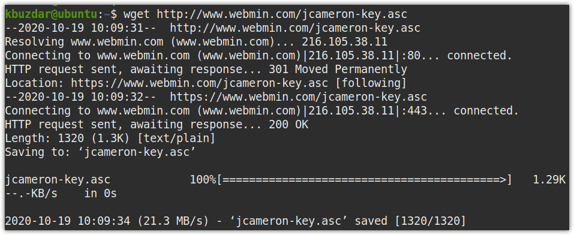574x235 pixels.
Task: Click the '[following]' text
Action: pyautogui.click(x=370, y=83)
